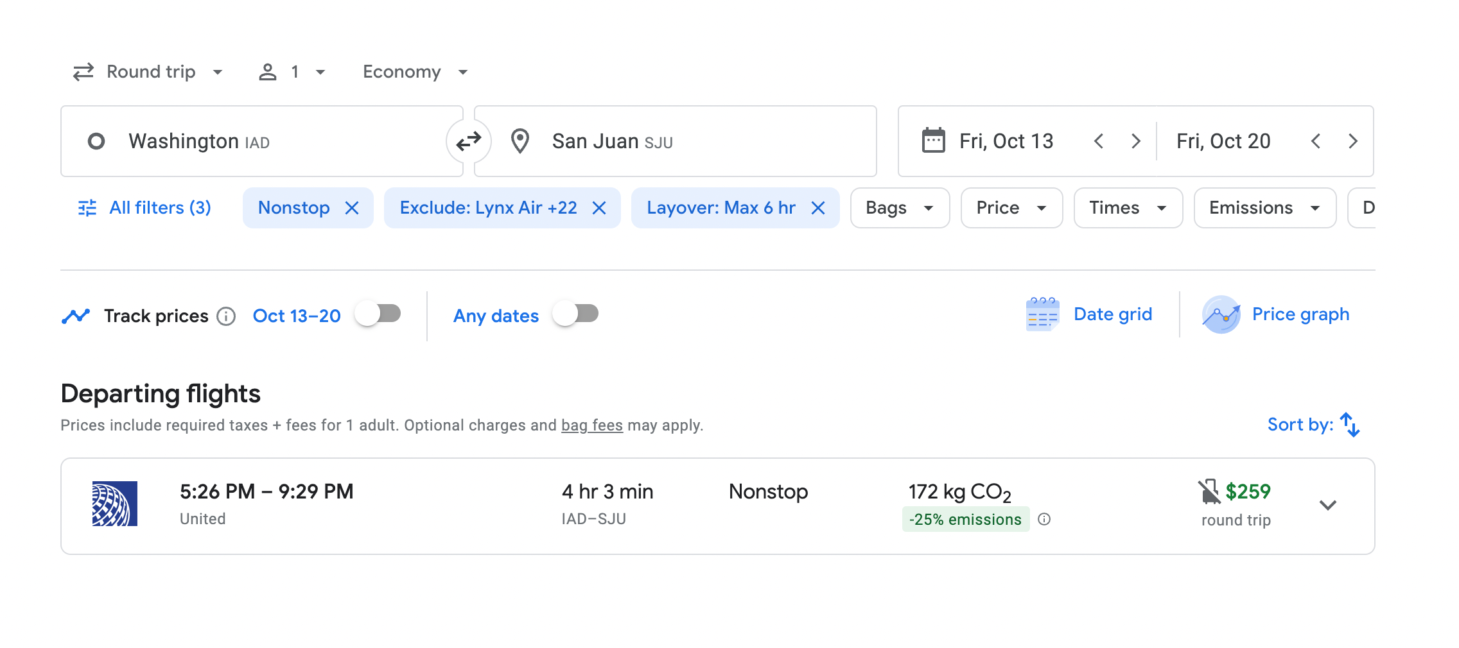This screenshot has width=1459, height=648.
Task: Advance departure date to next day
Action: (x=1135, y=141)
